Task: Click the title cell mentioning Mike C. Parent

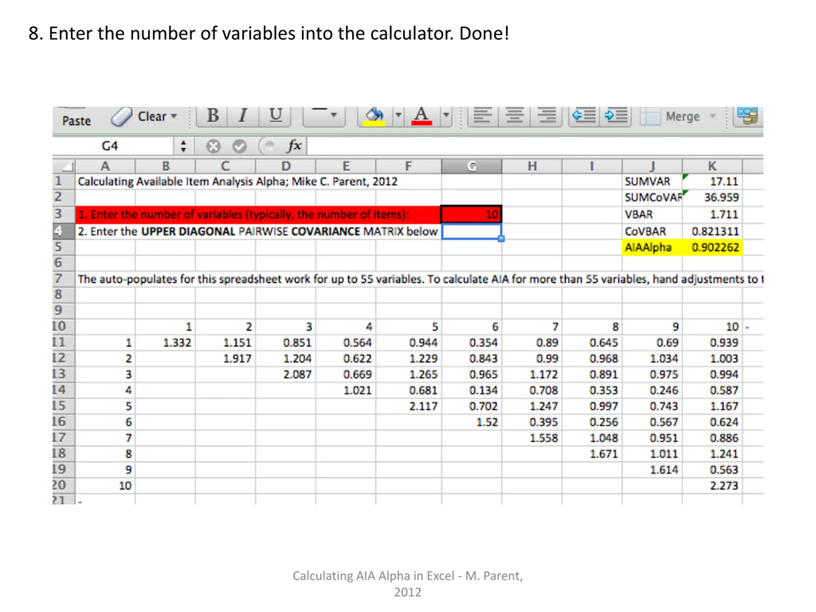Action: (237, 181)
